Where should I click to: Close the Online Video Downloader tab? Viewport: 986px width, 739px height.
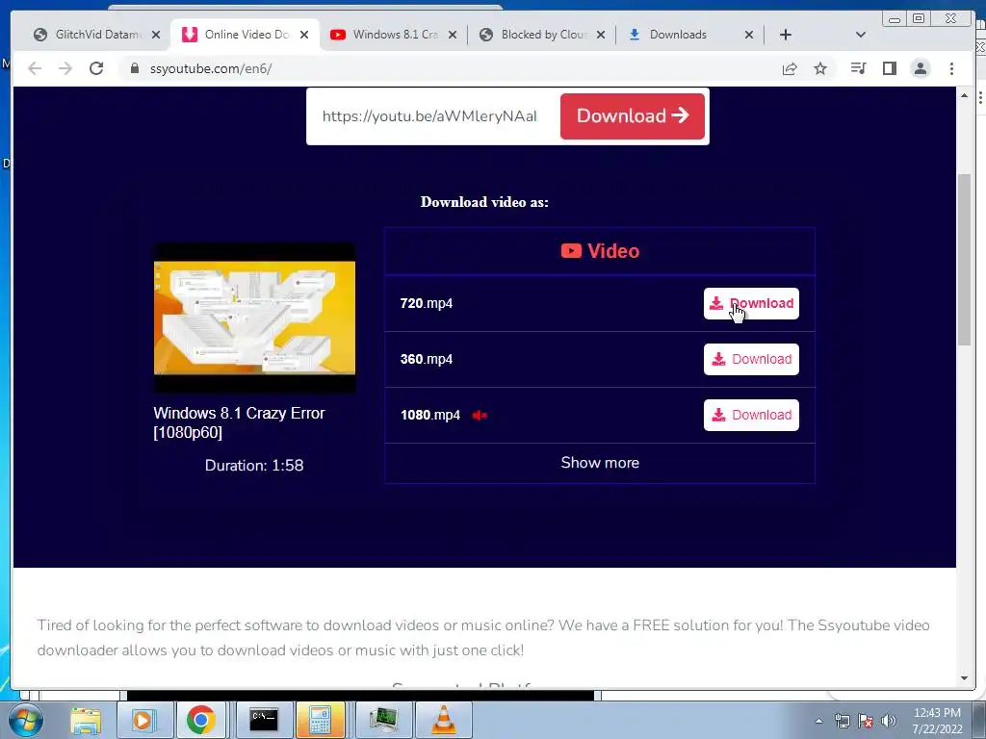(304, 35)
